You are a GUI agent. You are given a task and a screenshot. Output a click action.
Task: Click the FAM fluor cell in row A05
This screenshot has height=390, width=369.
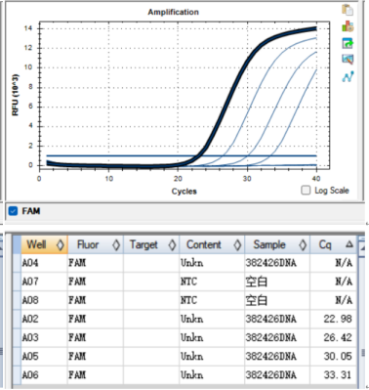(x=96, y=356)
